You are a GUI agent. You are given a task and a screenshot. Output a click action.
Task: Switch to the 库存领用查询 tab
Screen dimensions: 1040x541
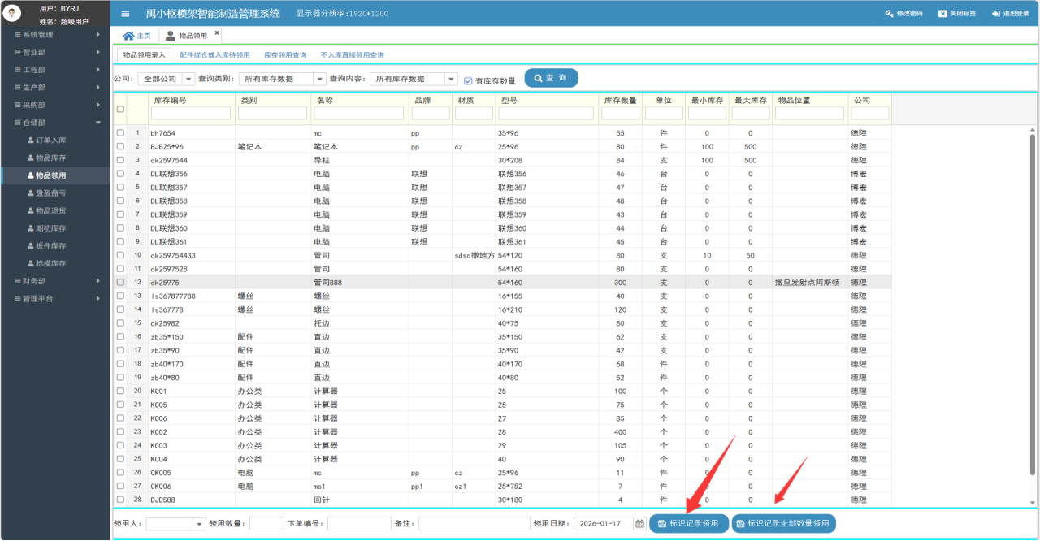click(285, 55)
